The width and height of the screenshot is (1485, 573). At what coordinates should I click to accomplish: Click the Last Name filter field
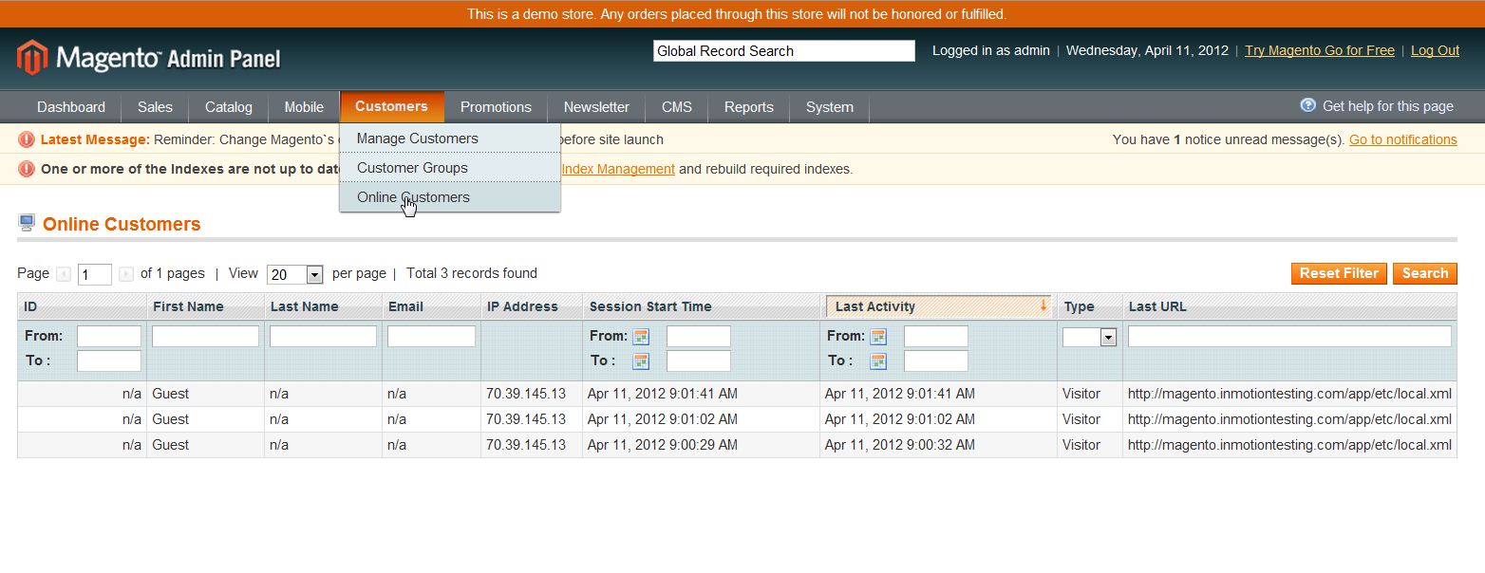(x=323, y=337)
